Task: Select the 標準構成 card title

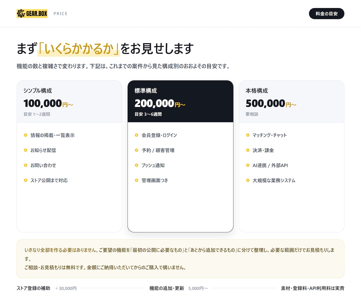Action: tap(146, 91)
